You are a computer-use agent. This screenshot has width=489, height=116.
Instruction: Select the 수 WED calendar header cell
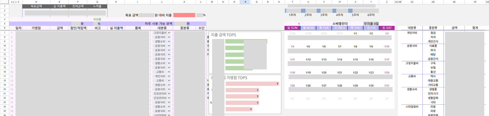tap(340, 28)
